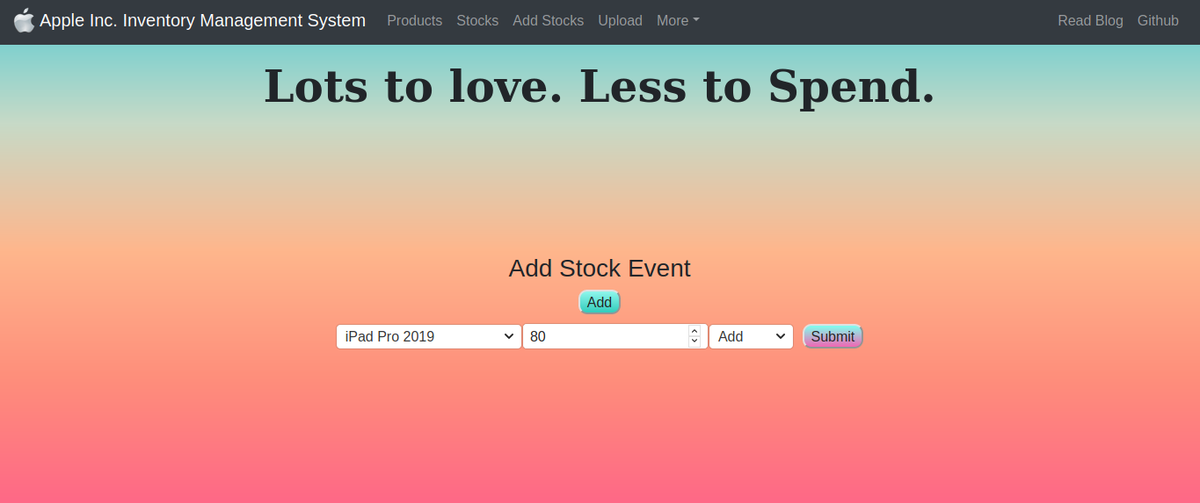Open the Add event type dropdown
Image resolution: width=1200 pixels, height=503 pixels.
(752, 336)
